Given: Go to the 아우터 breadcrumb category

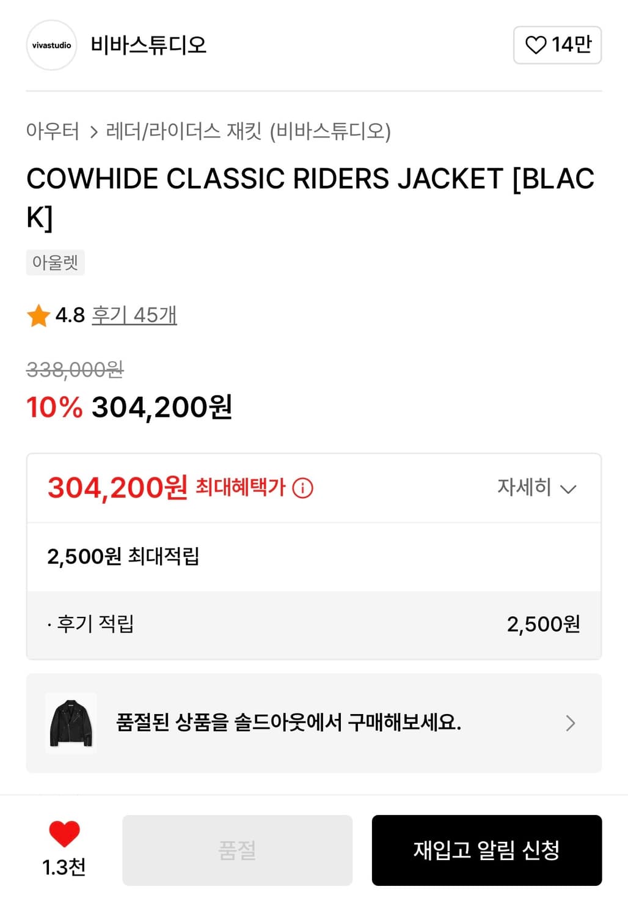Looking at the screenshot, I should 53,131.
